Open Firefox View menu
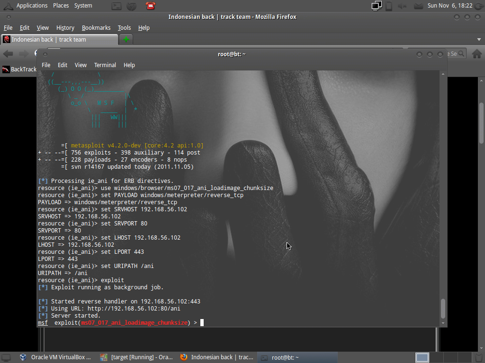Viewport: 485px width, 363px height. pos(43,28)
